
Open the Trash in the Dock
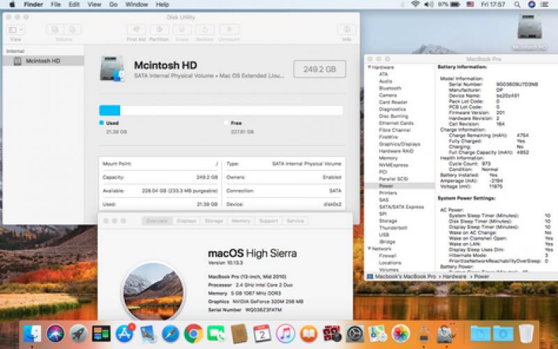[527, 334]
